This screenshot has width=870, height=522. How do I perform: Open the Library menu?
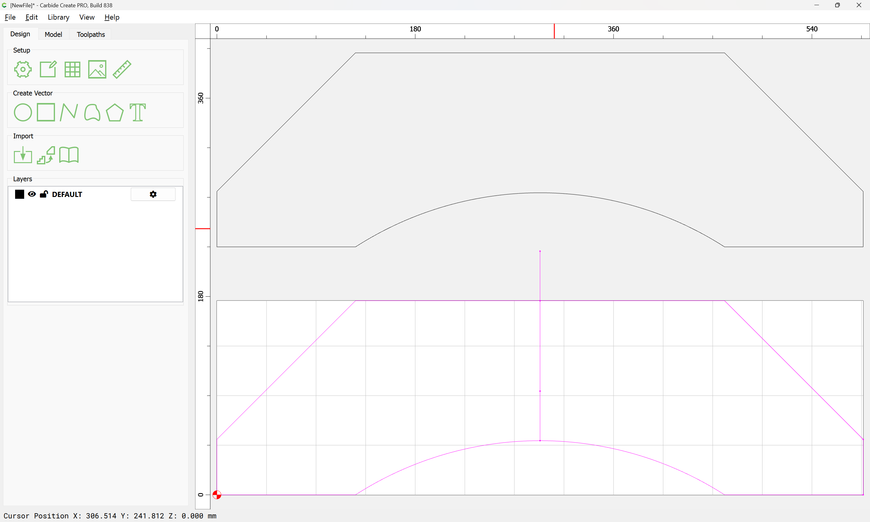coord(58,17)
